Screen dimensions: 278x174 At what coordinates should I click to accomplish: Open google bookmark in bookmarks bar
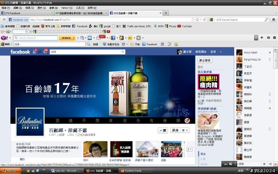[x=105, y=26]
